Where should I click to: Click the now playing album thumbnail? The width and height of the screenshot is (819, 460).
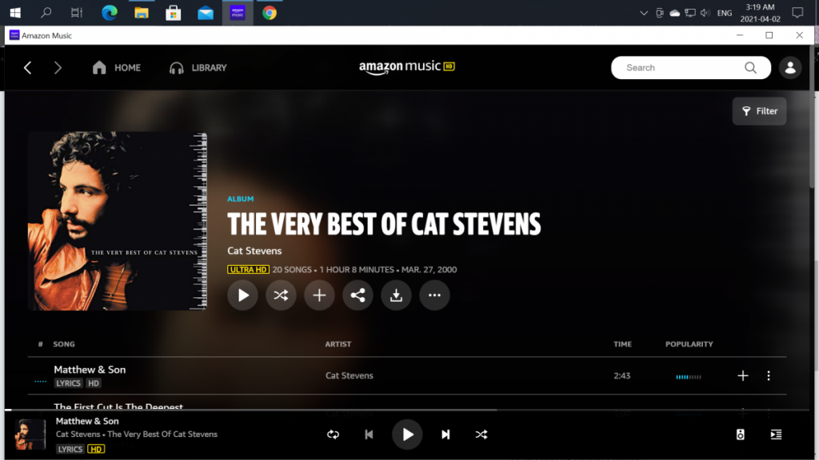tap(30, 434)
